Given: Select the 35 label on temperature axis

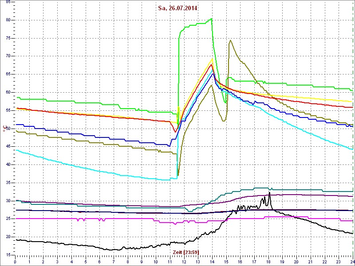Looking at the screenshot, I should coord(7,183).
